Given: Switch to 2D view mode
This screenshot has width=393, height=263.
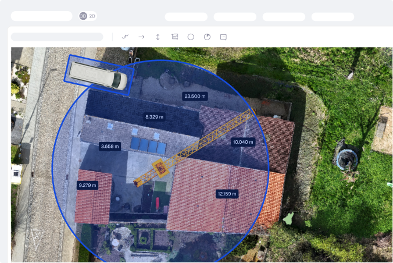Looking at the screenshot, I should click(x=92, y=16).
